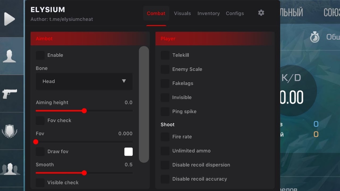Click the Aimbot panel vertical scrollbar

click(x=144, y=104)
